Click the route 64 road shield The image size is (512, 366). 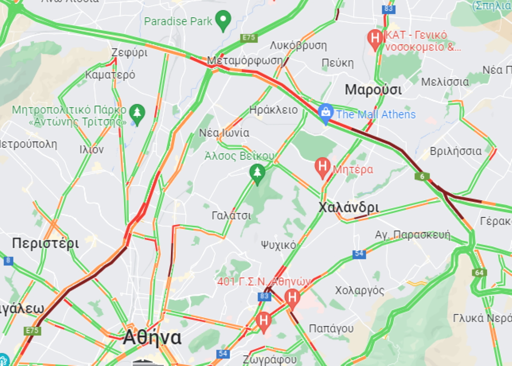[x=480, y=273]
